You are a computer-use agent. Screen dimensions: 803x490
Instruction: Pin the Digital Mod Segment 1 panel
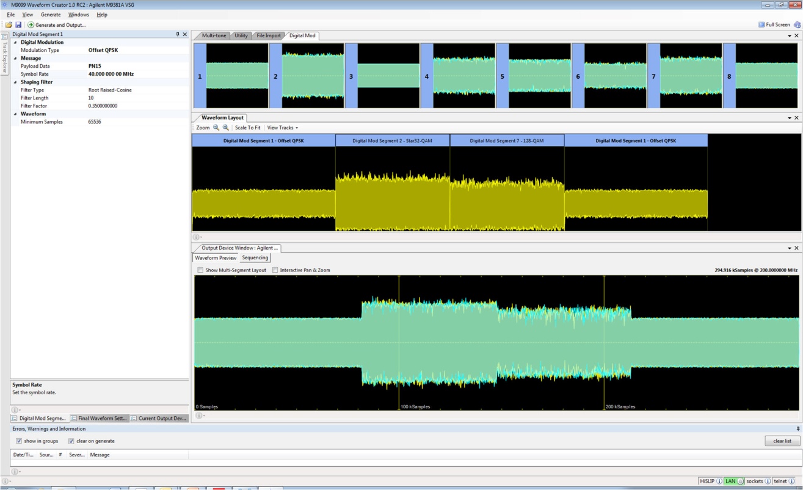[x=178, y=35]
